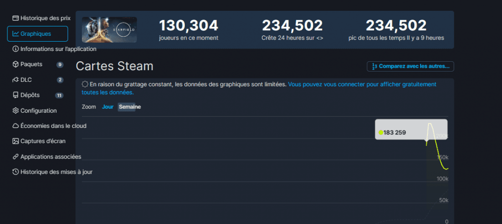Click the Historique des prix icon
Image resolution: width=502 pixels, height=224 pixels.
[x=16, y=18]
